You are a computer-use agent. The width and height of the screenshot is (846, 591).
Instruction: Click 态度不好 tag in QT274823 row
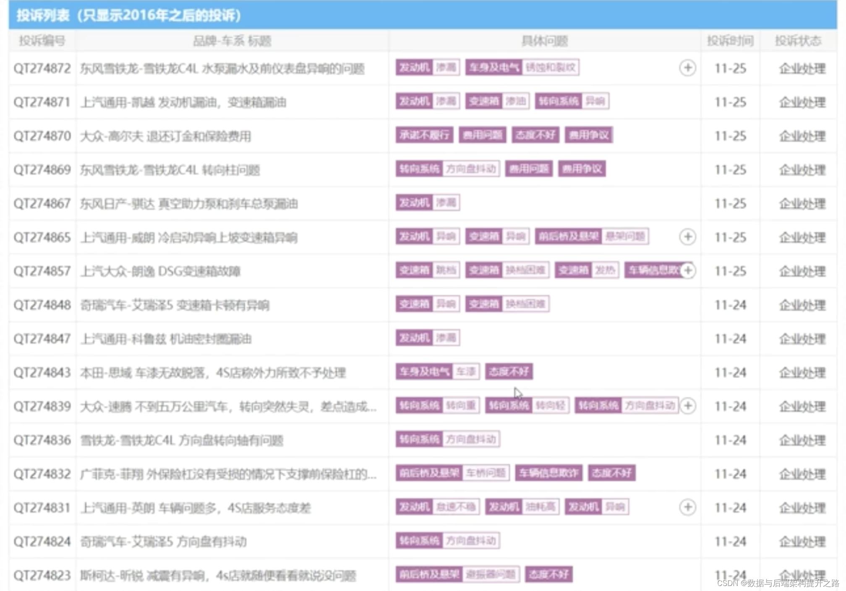548,574
